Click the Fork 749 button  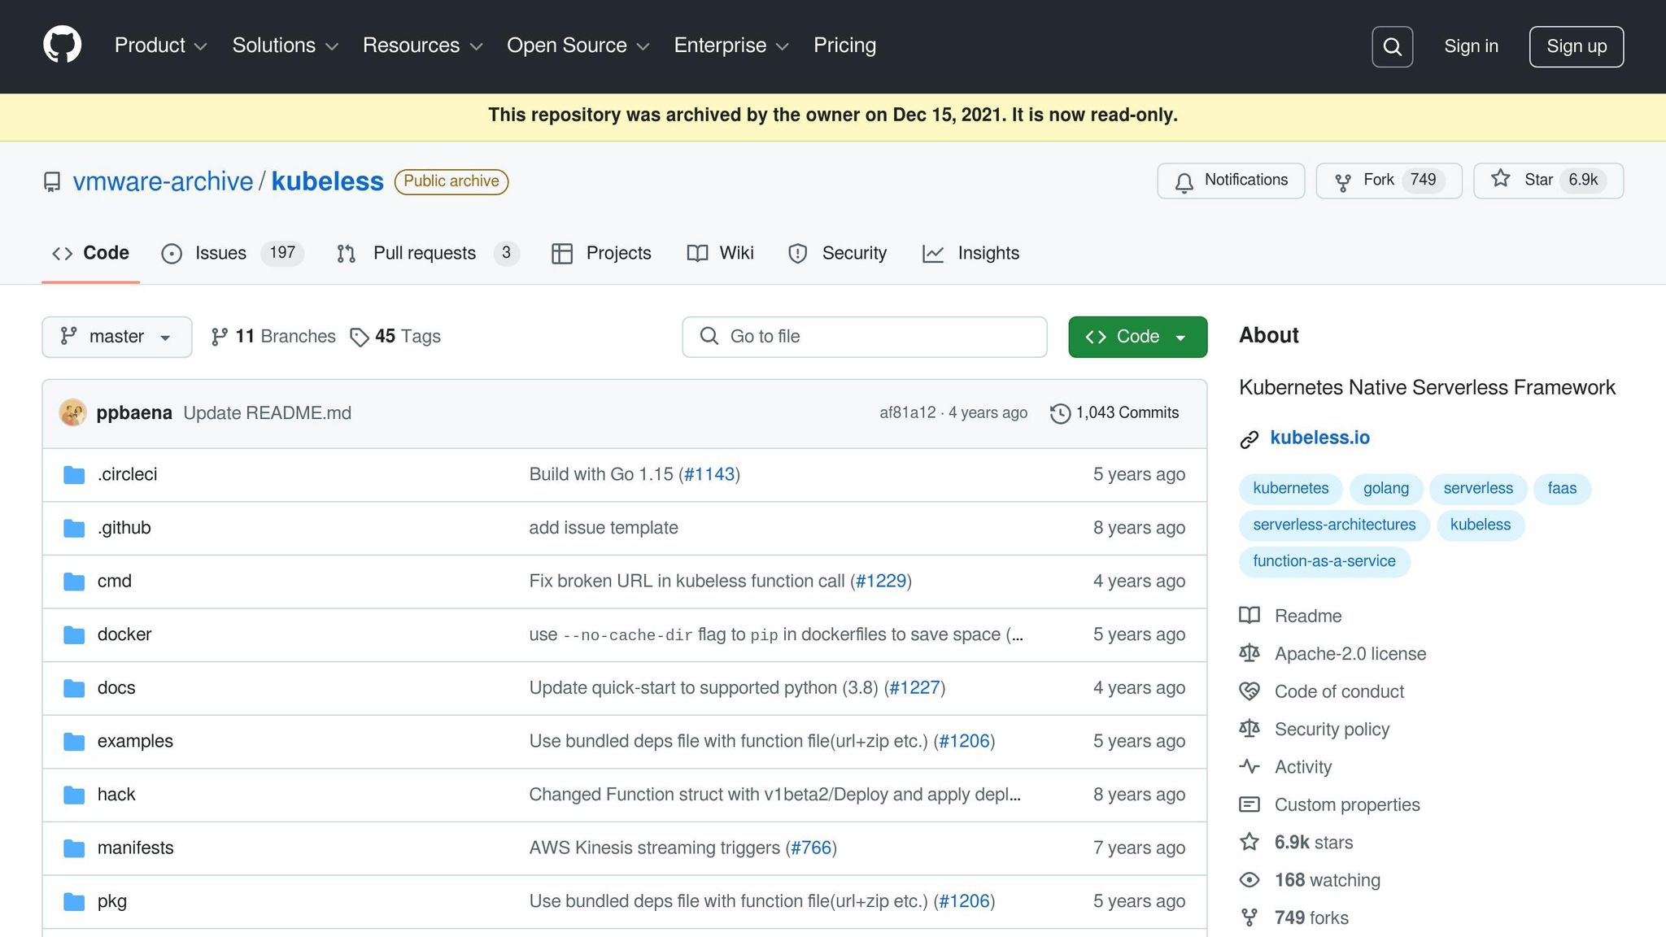point(1389,181)
